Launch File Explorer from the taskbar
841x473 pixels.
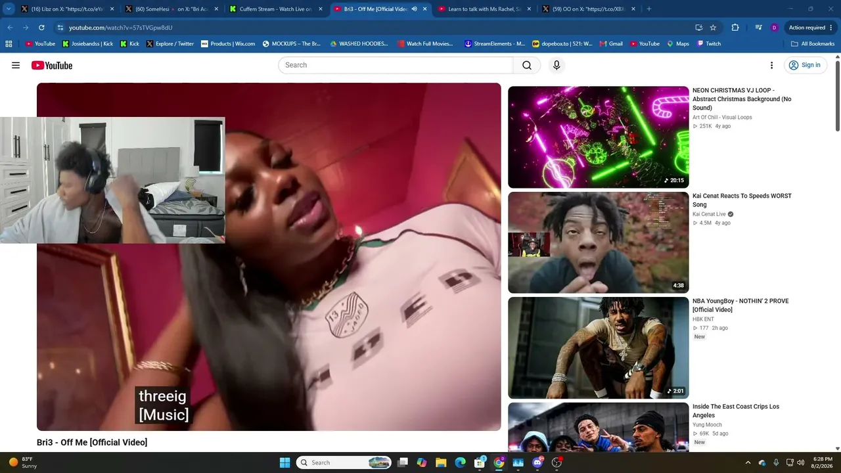click(441, 462)
